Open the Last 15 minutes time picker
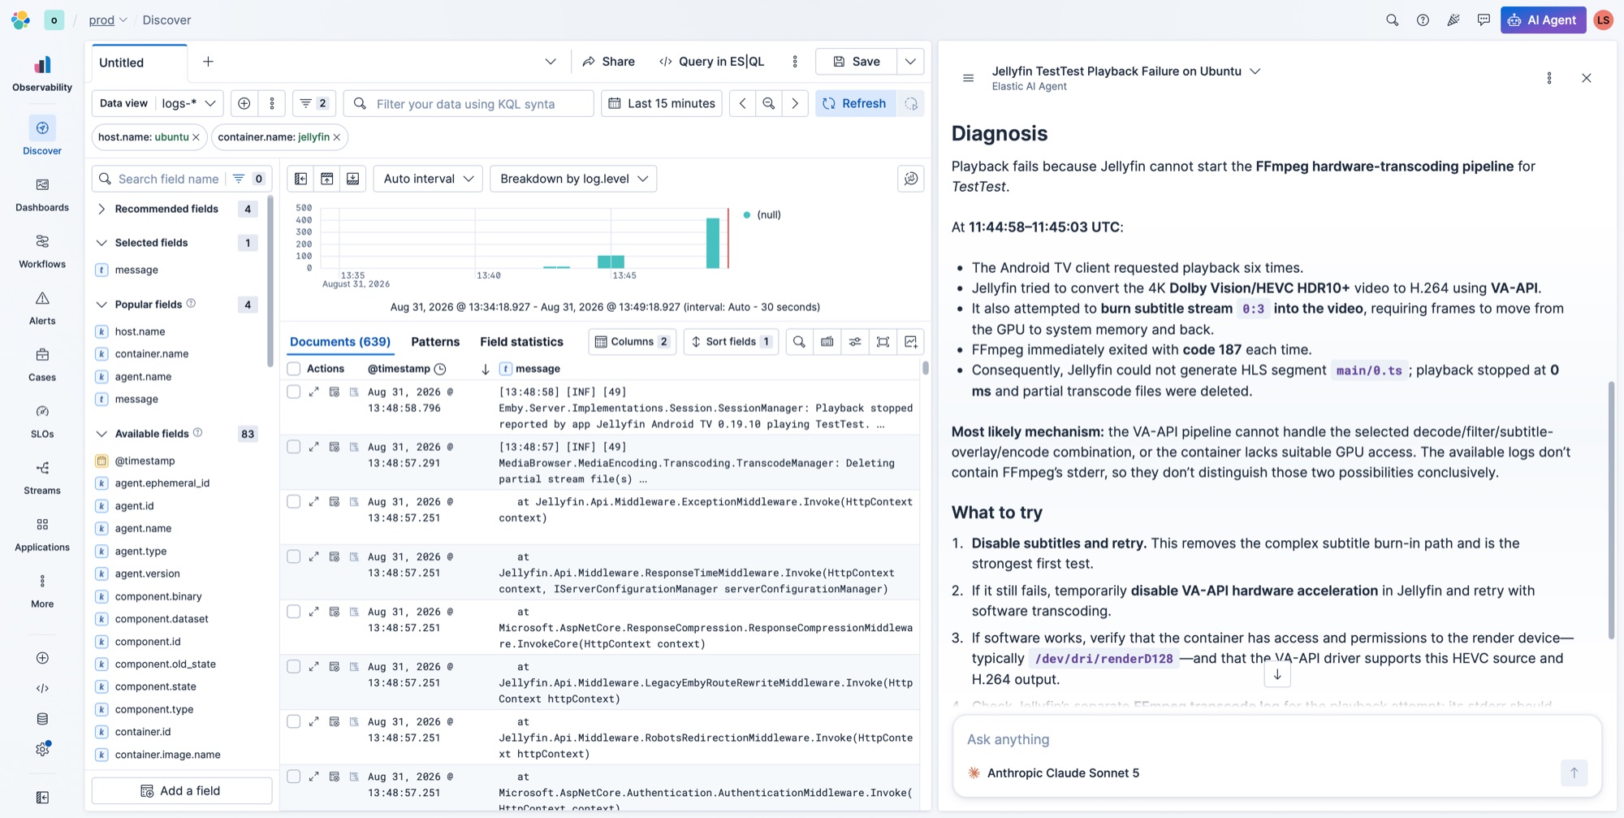Image resolution: width=1624 pixels, height=818 pixels. [x=662, y=103]
